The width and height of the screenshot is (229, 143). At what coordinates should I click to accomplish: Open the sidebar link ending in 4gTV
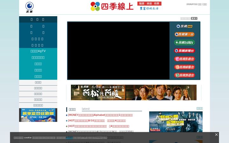click(x=38, y=51)
